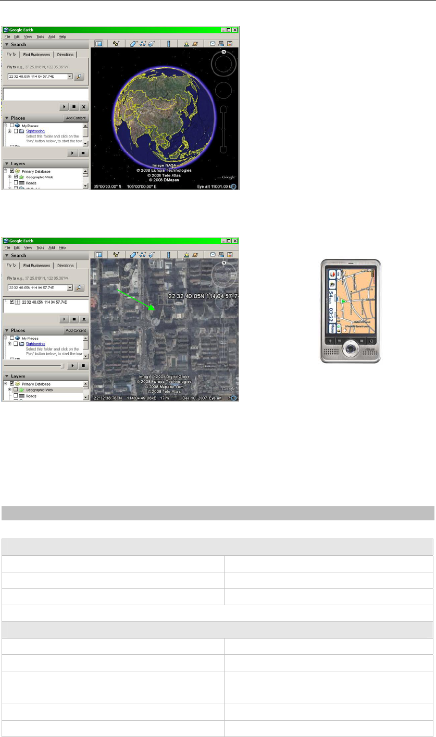Uncheck Primary Database in globe view window
This screenshot has height=737, width=436.
click(11, 171)
